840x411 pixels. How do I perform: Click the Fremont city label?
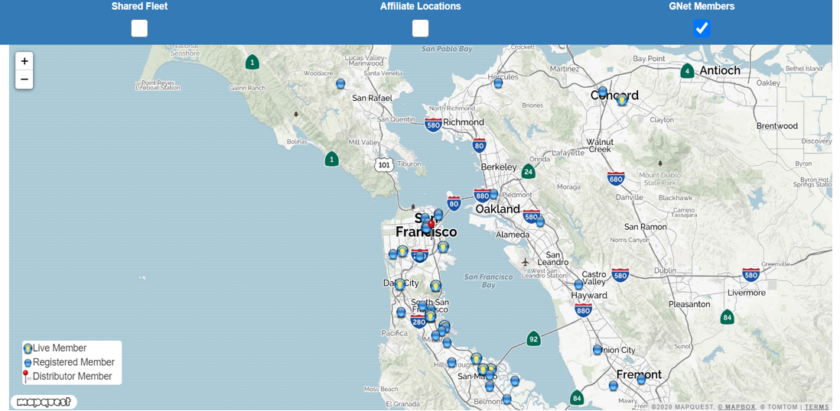[639, 374]
